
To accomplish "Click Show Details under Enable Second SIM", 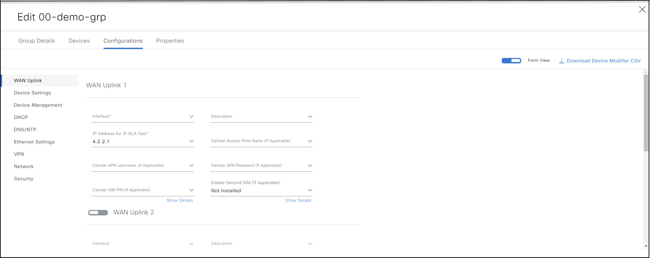I will (298, 200).
